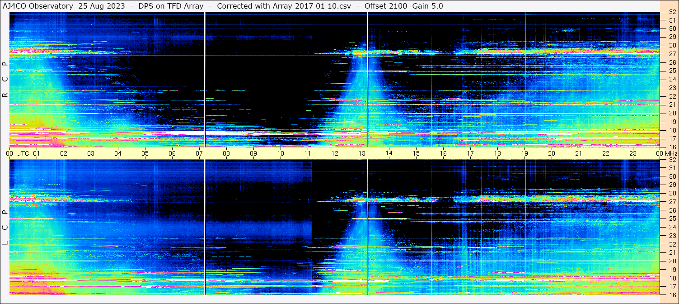Image resolution: width=679 pixels, height=304 pixels.
Task: Click the 02 hour label on time axis
Action: coord(64,153)
